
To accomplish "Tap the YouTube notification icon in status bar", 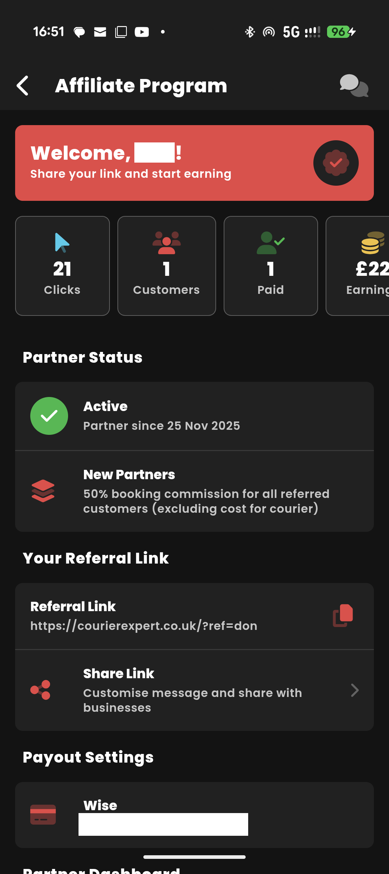I will (x=142, y=32).
